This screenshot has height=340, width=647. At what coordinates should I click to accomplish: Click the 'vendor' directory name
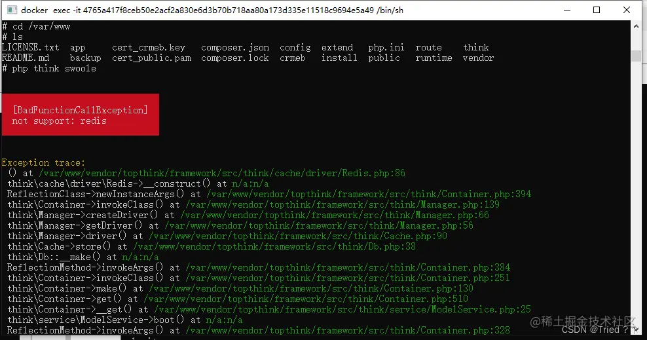(478, 58)
